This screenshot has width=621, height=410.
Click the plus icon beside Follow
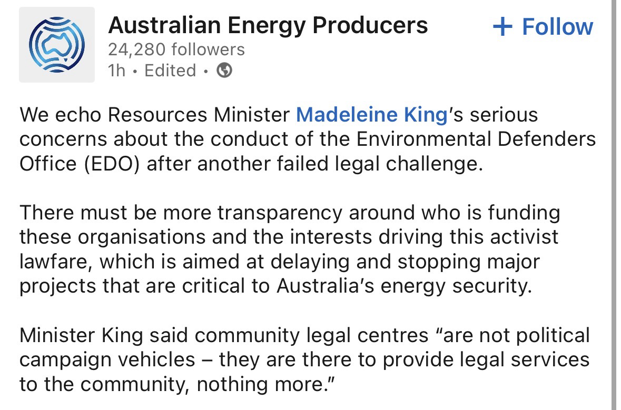click(x=502, y=27)
